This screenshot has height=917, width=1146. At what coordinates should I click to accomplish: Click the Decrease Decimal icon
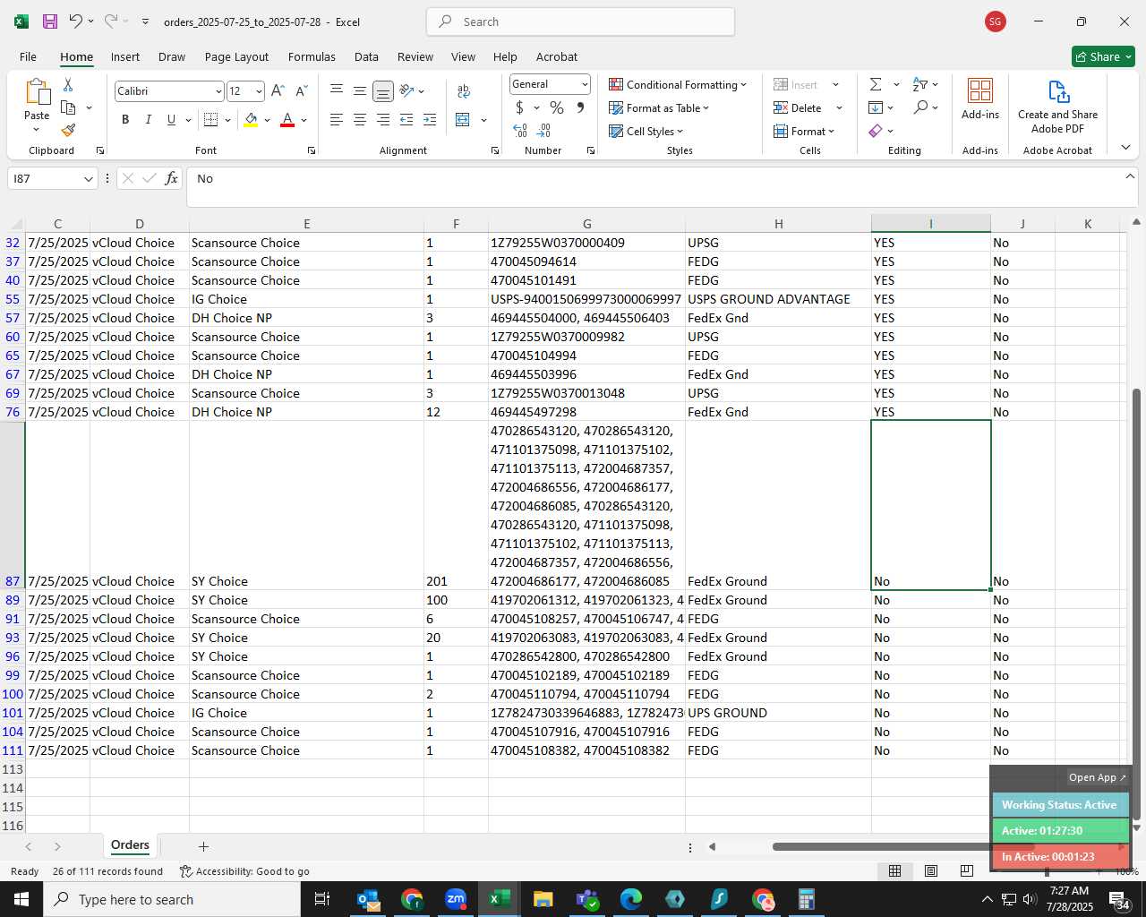(x=543, y=131)
